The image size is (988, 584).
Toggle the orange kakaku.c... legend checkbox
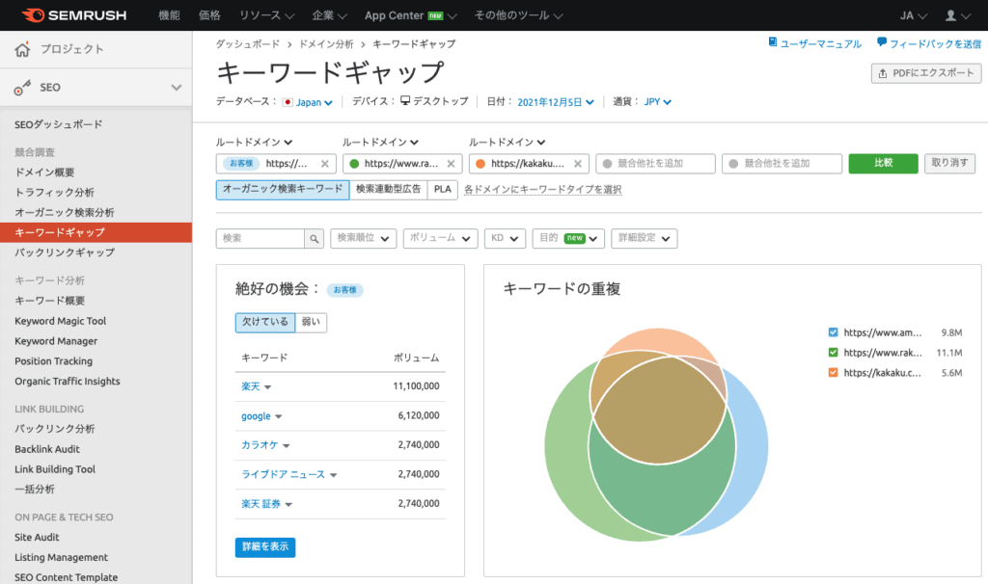click(833, 373)
